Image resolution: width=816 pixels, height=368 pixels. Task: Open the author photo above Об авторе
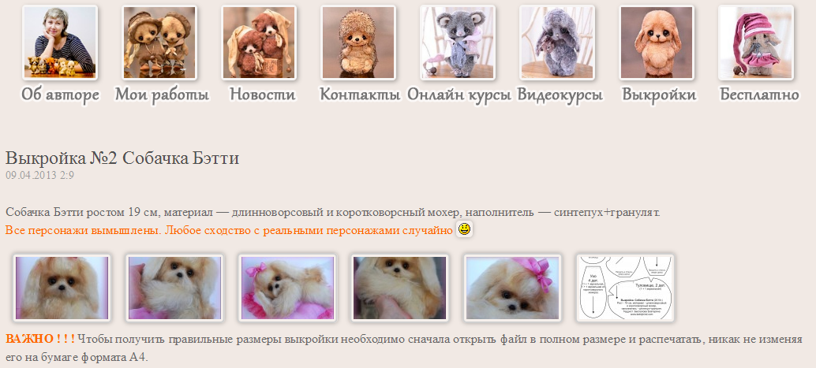pyautogui.click(x=60, y=43)
